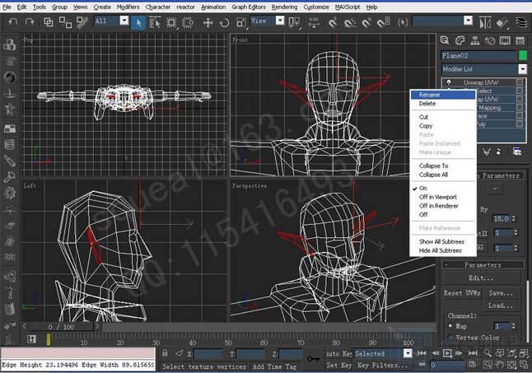The width and height of the screenshot is (532, 373).
Task: Switch to the Hierarchy command panel
Action: point(475,40)
